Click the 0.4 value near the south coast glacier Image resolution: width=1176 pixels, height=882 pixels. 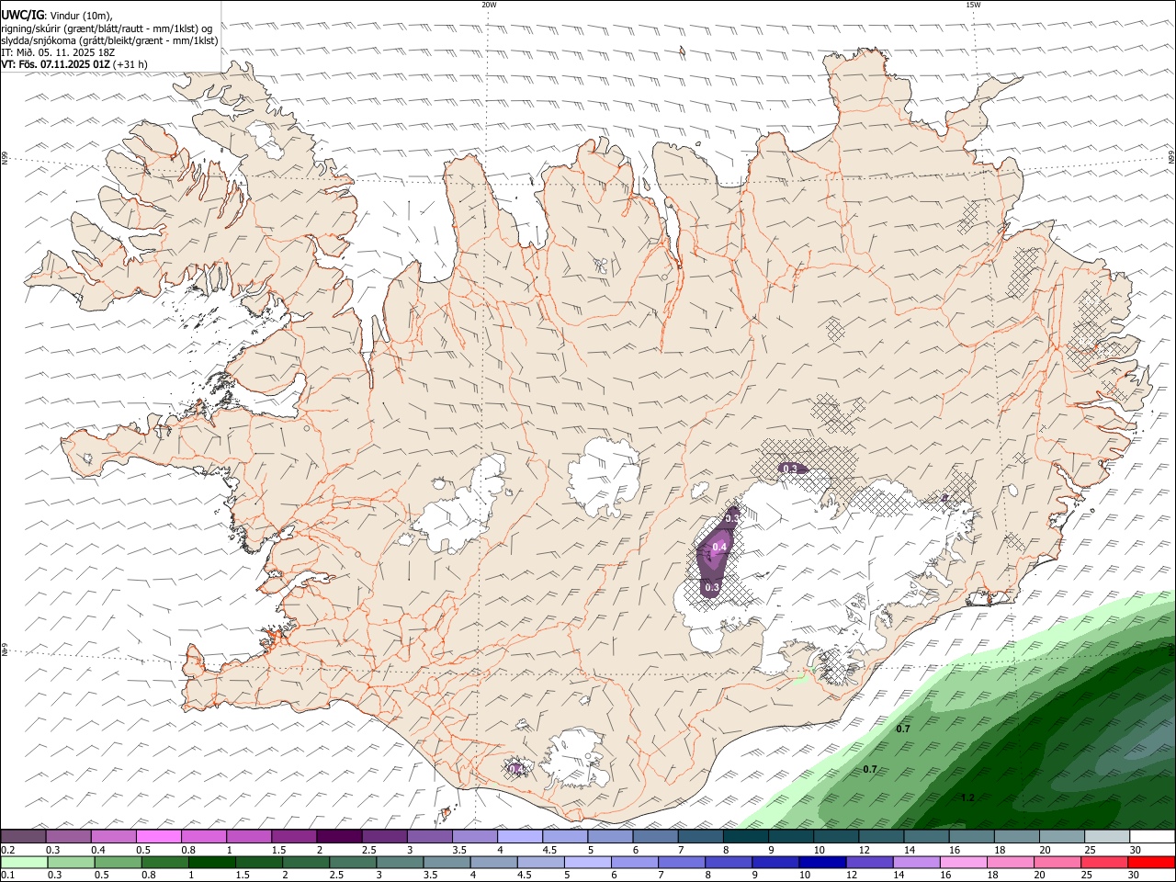515,768
